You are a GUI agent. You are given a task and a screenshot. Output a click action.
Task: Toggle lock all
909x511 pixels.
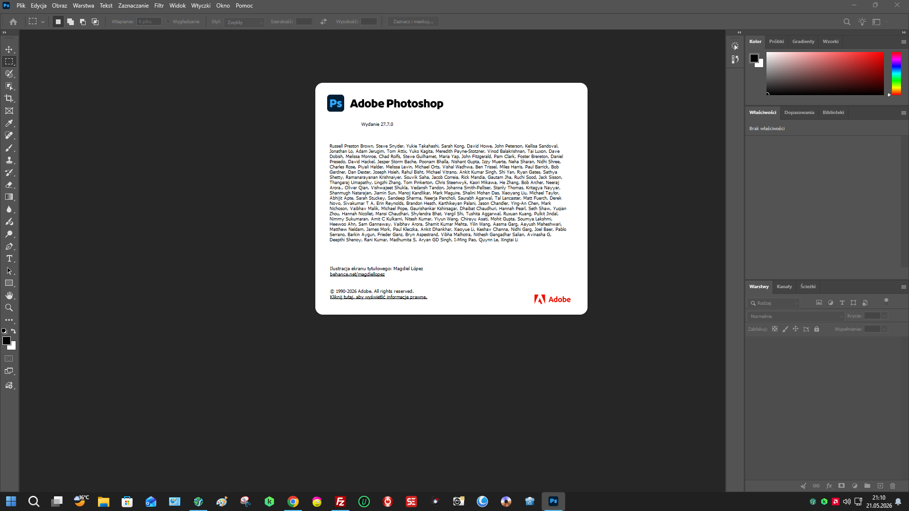[x=817, y=329]
